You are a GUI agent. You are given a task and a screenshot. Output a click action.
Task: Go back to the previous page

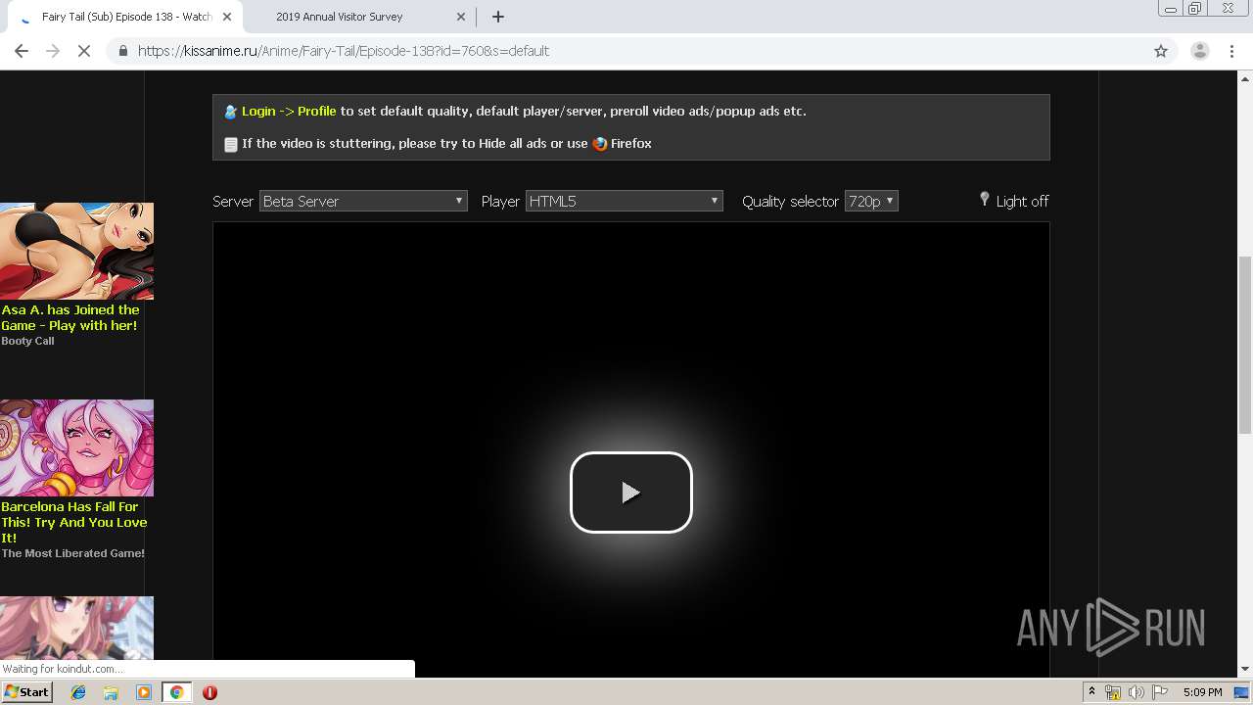pos(22,51)
